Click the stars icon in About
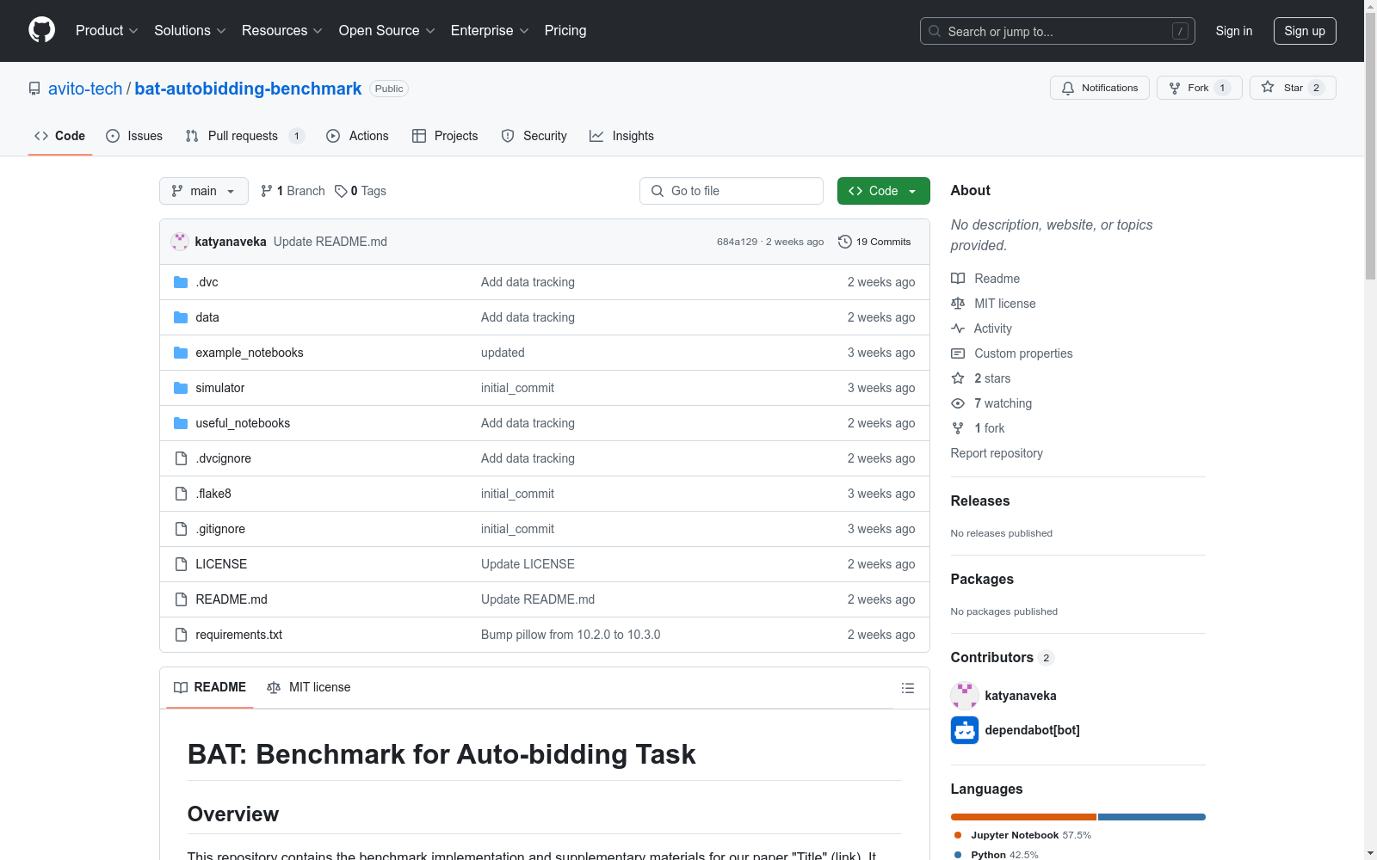 coord(958,378)
